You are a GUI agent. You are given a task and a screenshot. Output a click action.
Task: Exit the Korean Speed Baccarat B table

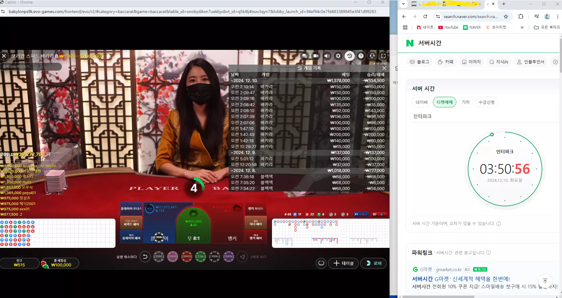coord(4,56)
